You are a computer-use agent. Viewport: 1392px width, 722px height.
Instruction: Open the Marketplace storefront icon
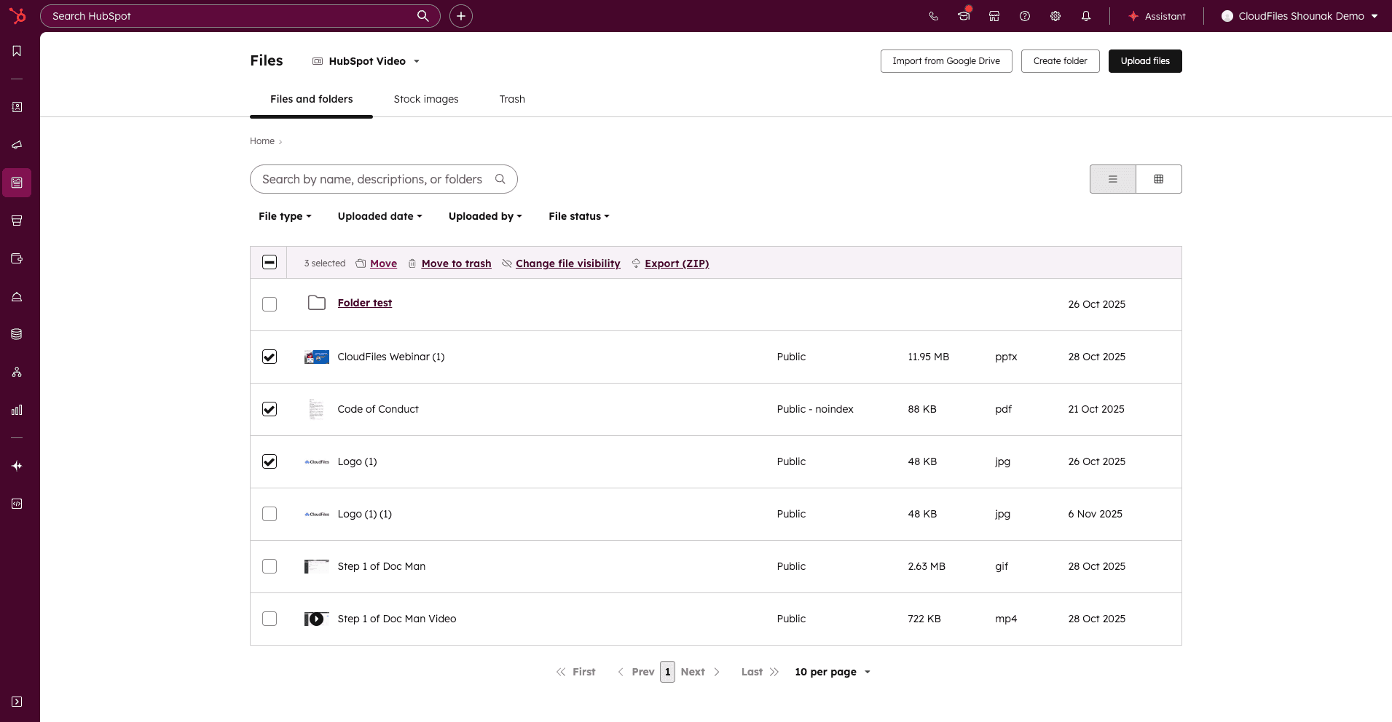point(994,15)
